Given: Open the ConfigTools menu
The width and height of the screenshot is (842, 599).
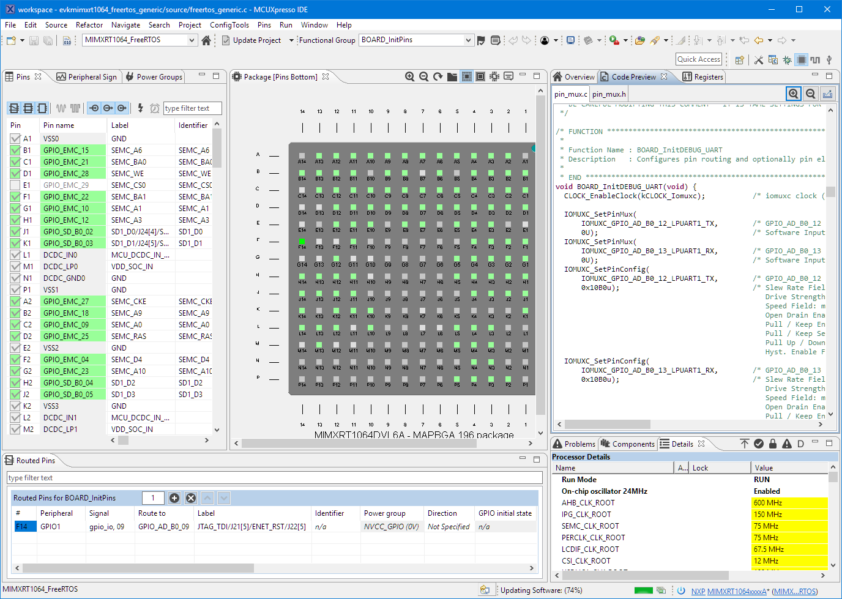Looking at the screenshot, I should coord(229,25).
